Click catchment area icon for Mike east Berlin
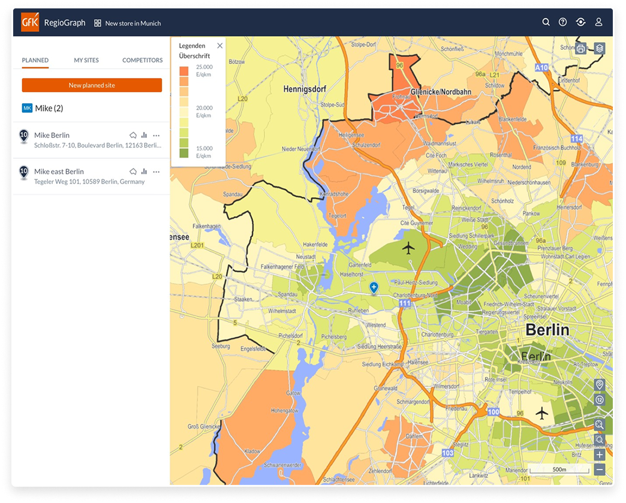This screenshot has width=626, height=503. [x=133, y=171]
